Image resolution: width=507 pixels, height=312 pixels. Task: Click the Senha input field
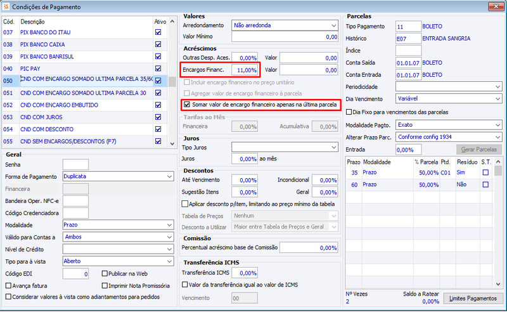tap(75, 164)
